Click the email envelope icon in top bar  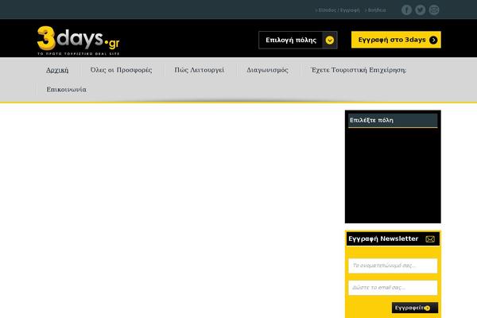coord(434,10)
